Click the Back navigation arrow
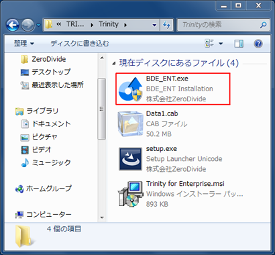 [x=13, y=25]
